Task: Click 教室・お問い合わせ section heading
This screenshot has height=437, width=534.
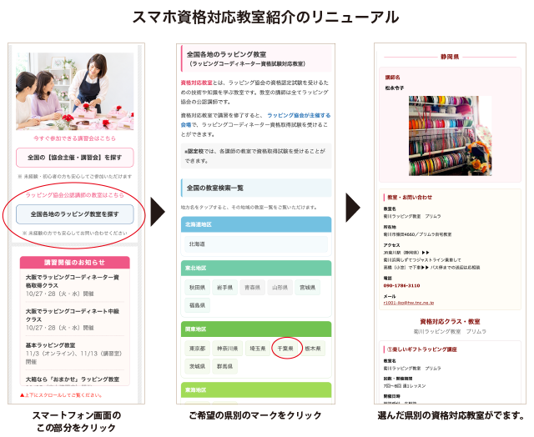Action: [x=410, y=198]
